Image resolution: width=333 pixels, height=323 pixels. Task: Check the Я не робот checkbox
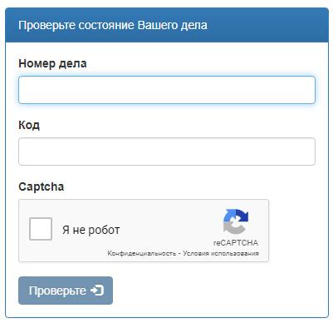pos(41,229)
